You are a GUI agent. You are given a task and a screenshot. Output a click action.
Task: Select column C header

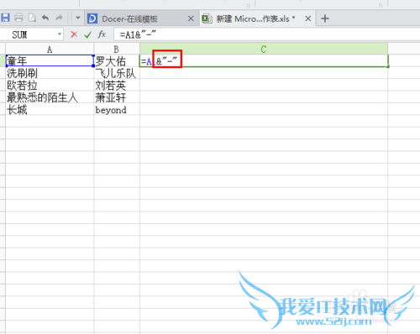(264, 49)
